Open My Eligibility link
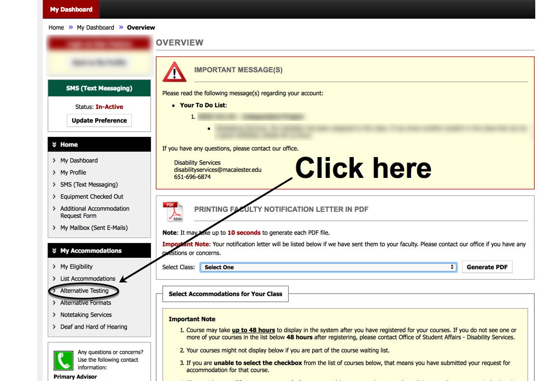The image size is (538, 381). (77, 267)
